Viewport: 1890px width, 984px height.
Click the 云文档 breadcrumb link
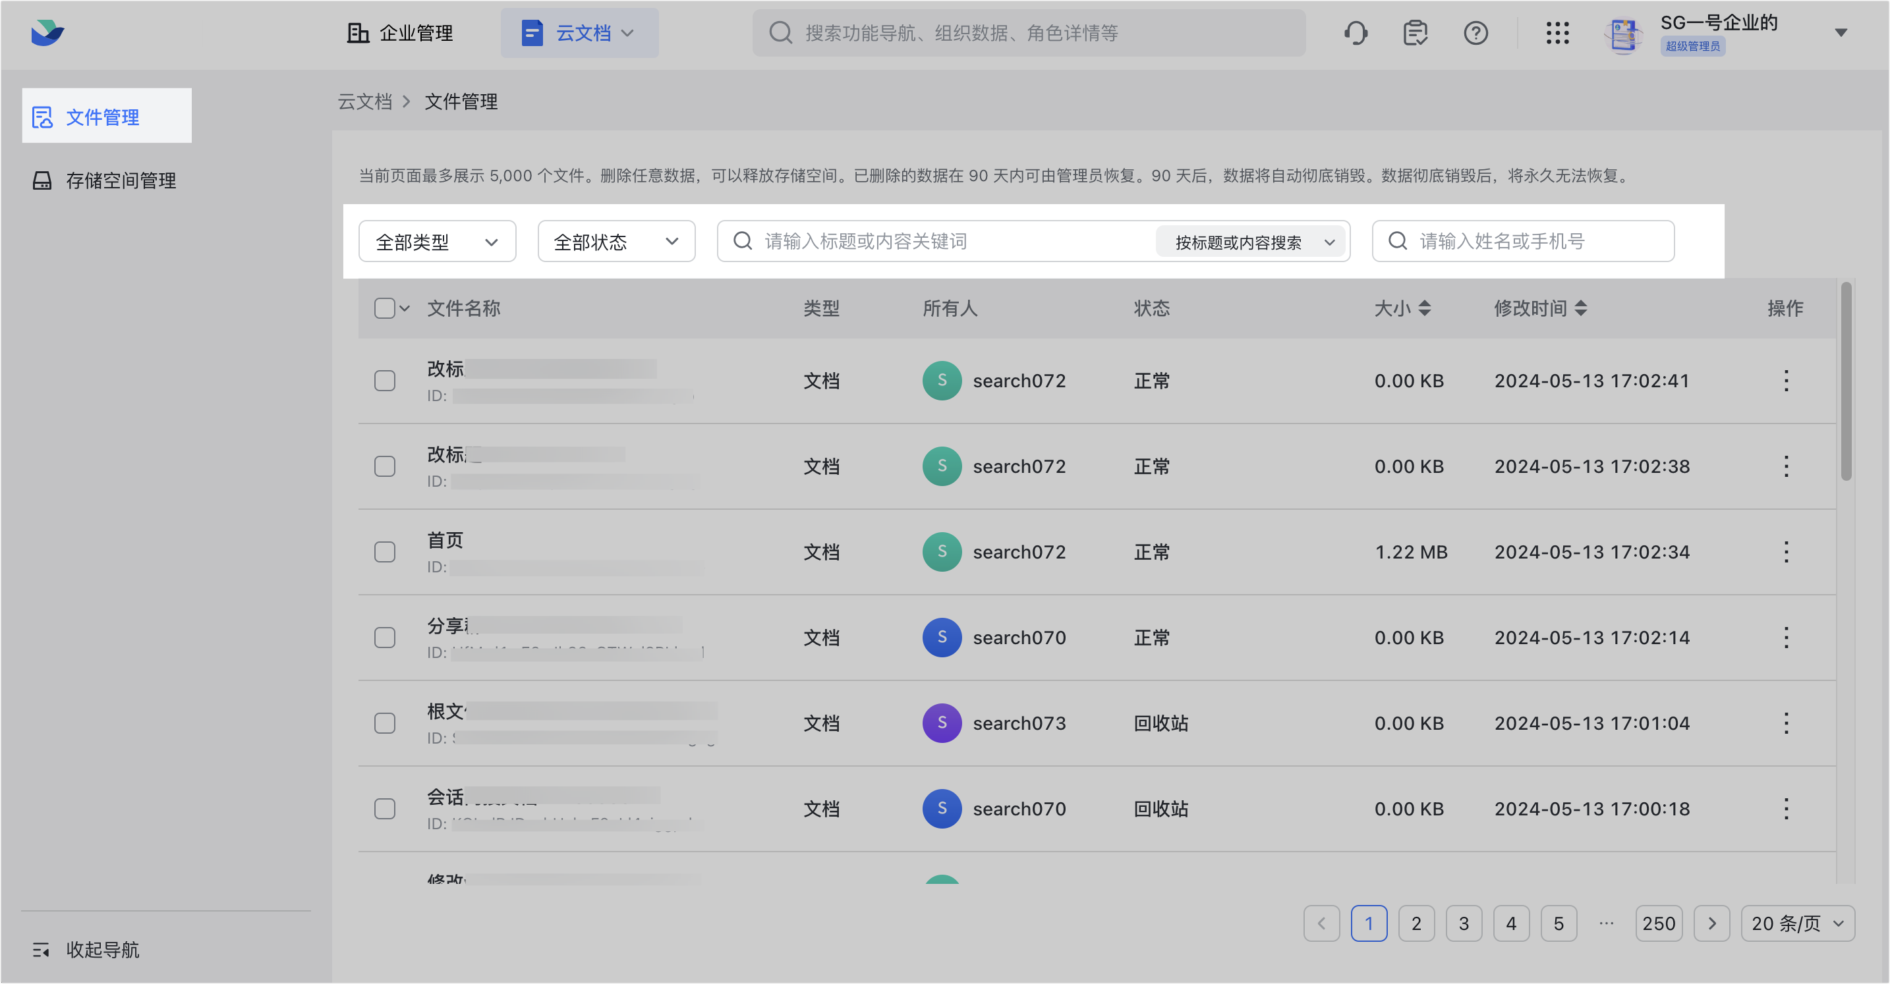coord(364,101)
